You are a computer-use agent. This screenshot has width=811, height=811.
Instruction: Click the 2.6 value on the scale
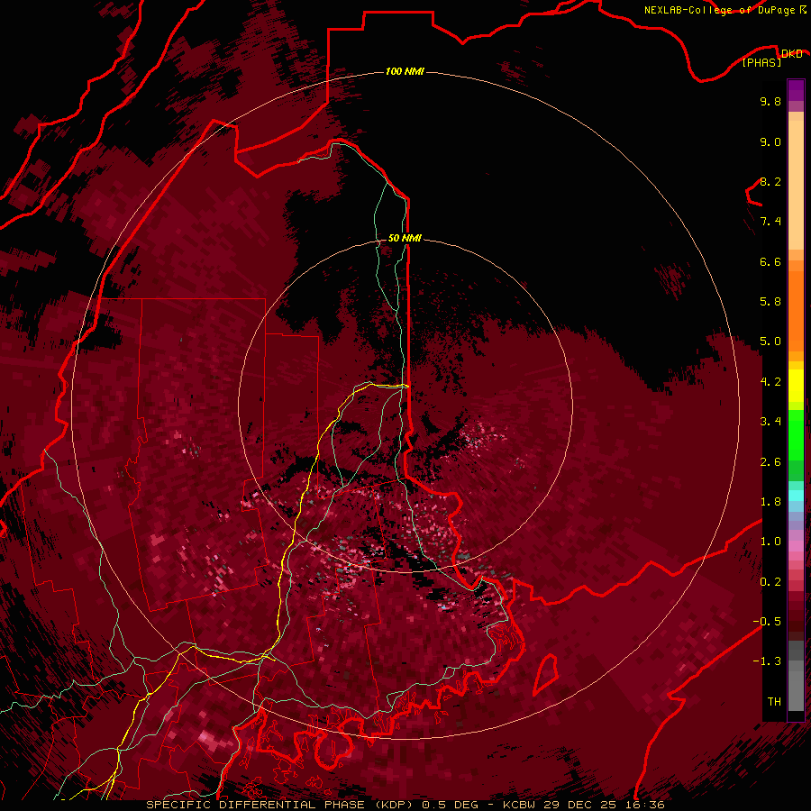770,462
